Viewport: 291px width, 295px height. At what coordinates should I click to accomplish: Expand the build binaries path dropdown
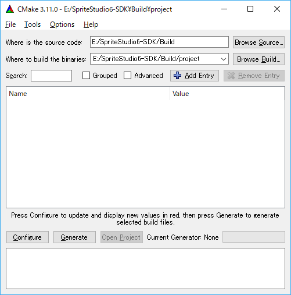point(224,59)
